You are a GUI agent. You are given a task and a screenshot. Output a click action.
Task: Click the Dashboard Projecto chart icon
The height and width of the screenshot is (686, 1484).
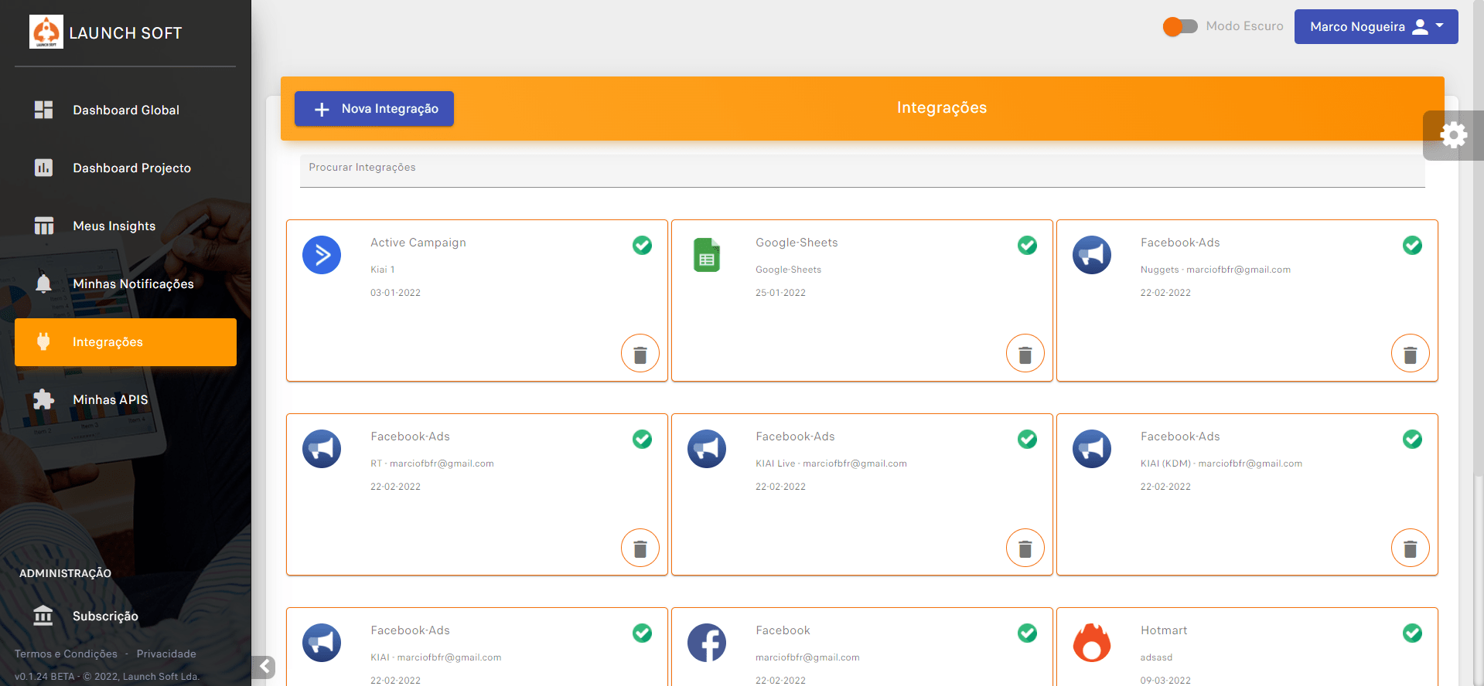point(43,168)
